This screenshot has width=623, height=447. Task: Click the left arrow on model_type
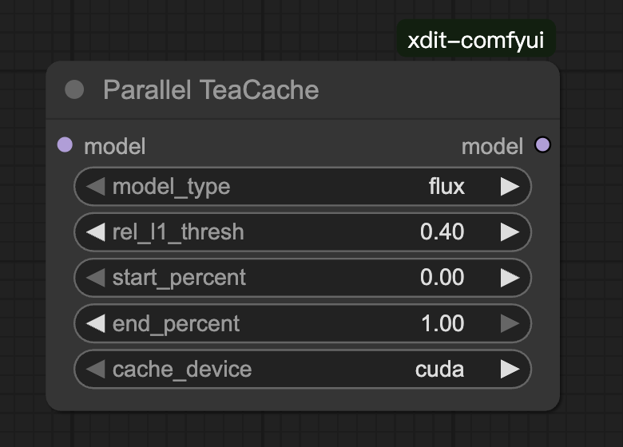point(95,187)
